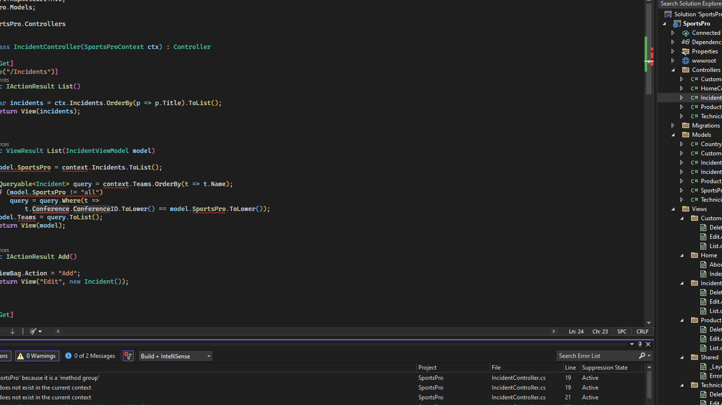Toggle the 0 Warnings filter

pyautogui.click(x=37, y=356)
